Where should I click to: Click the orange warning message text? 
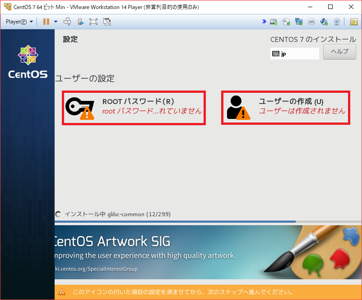[x=183, y=292]
